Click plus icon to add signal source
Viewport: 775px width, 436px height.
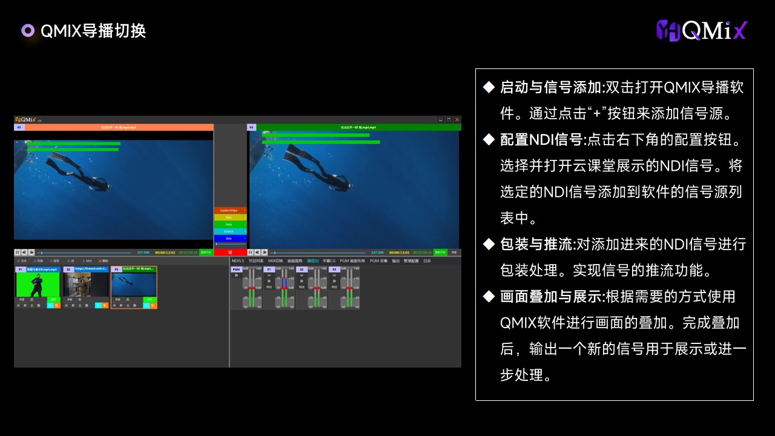tap(51, 261)
